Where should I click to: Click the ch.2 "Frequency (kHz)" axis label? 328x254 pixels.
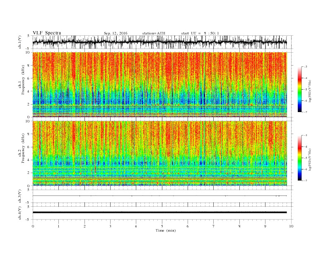coord(23,148)
